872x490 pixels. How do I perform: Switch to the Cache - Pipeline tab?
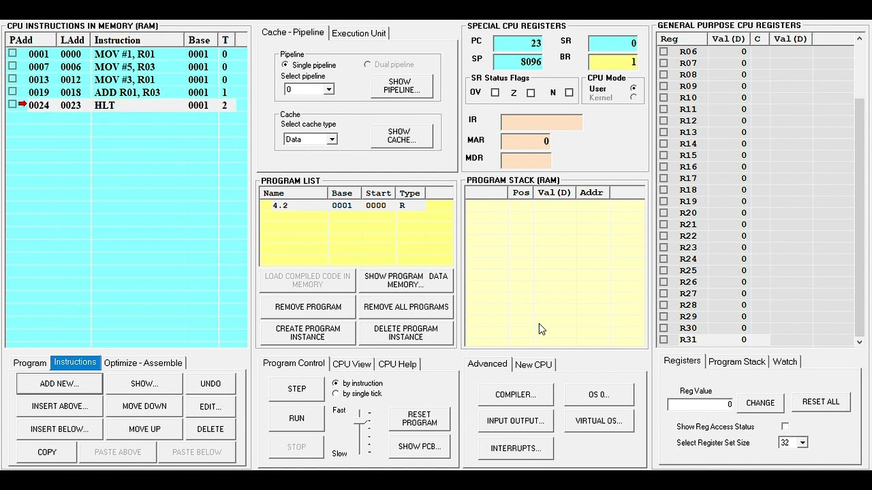pos(293,32)
